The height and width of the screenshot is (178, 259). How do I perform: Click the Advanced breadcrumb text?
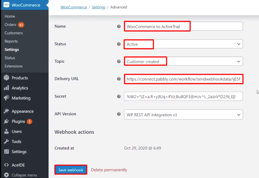click(118, 7)
